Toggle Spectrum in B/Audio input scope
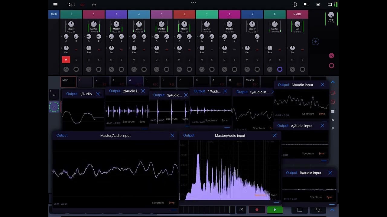387x217 pixels. [x=316, y=197]
